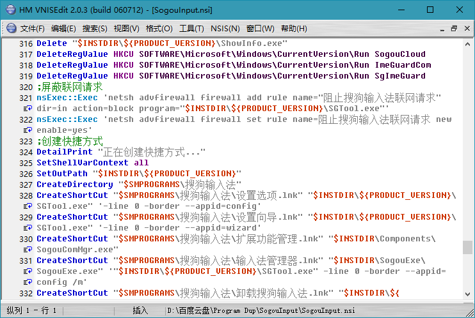Viewport: 475px width, 318px height.
Task: Click CreateShortCut on line 332
Action: [72, 293]
